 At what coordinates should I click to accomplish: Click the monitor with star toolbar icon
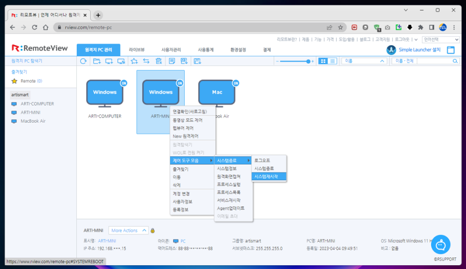(121, 61)
